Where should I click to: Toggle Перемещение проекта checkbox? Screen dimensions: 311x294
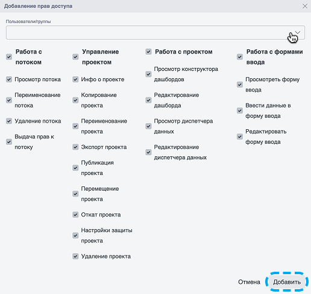pyautogui.click(x=75, y=194)
